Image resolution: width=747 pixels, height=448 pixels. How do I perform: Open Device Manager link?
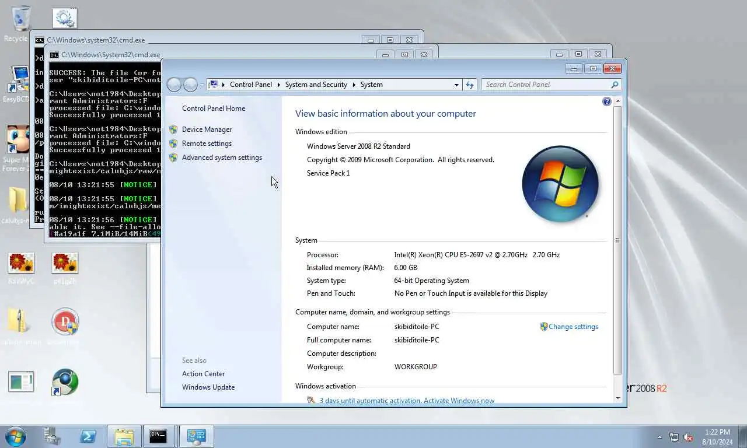point(207,129)
